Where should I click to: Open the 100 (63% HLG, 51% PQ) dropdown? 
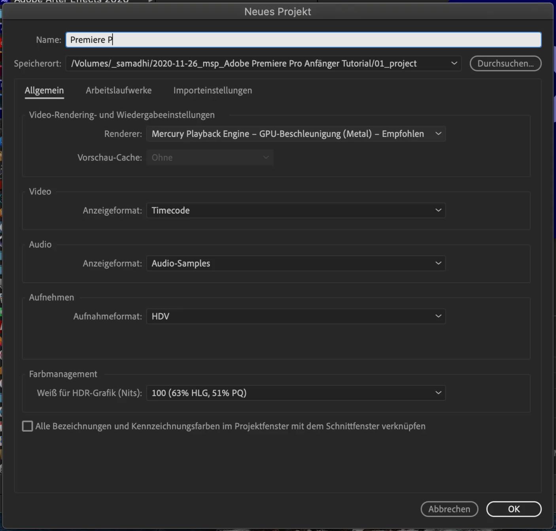point(295,393)
